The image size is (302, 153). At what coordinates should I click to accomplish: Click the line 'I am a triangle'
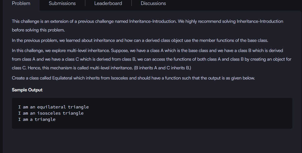point(37,119)
